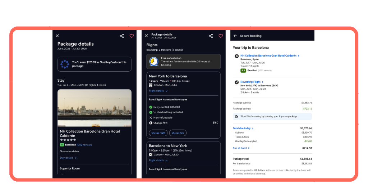Tap the five-star hotel rating
This screenshot has width=368, height=192.
(x=68, y=140)
